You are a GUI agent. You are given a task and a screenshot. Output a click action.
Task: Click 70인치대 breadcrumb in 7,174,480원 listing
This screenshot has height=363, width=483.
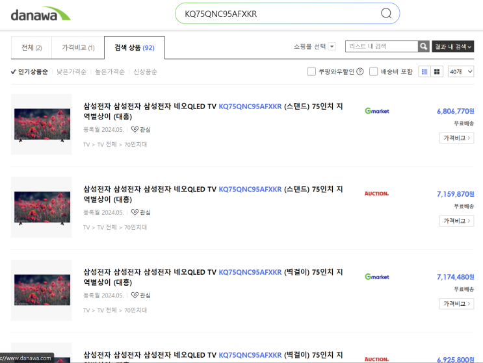135,310
